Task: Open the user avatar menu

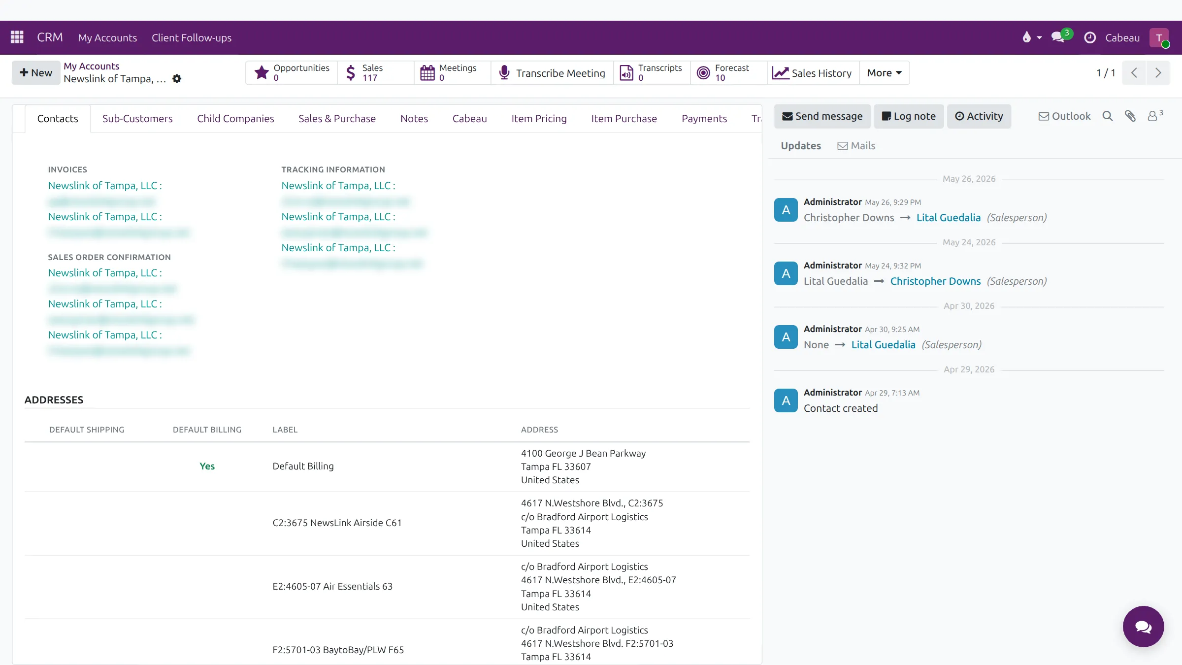Action: [1159, 37]
